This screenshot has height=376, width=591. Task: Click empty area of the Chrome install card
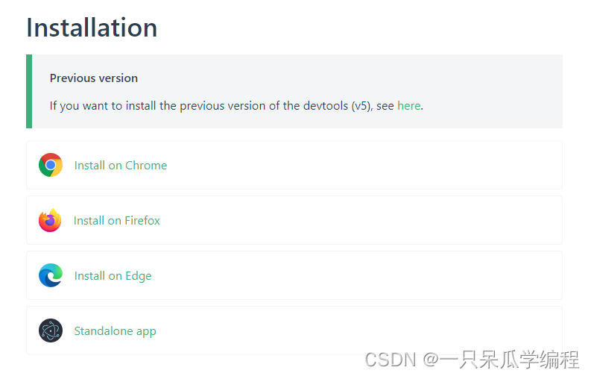(362, 165)
